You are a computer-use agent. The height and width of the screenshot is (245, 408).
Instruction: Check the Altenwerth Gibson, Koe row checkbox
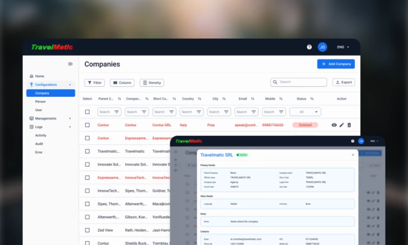(x=87, y=217)
